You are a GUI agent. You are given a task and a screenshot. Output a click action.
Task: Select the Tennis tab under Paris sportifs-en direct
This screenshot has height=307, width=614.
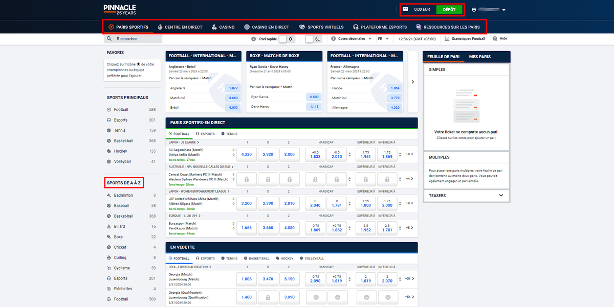(x=229, y=134)
